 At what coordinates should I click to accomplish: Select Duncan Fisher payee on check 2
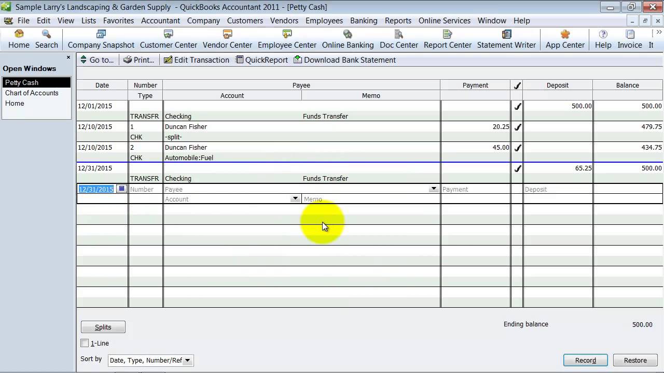[186, 148]
